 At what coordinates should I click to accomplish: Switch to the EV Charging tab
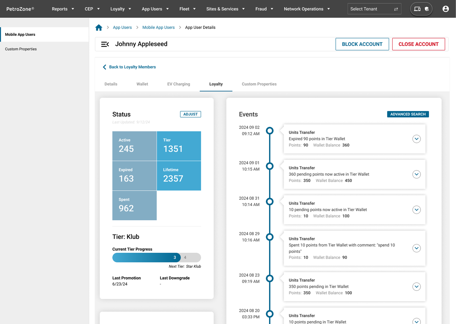pos(179,84)
